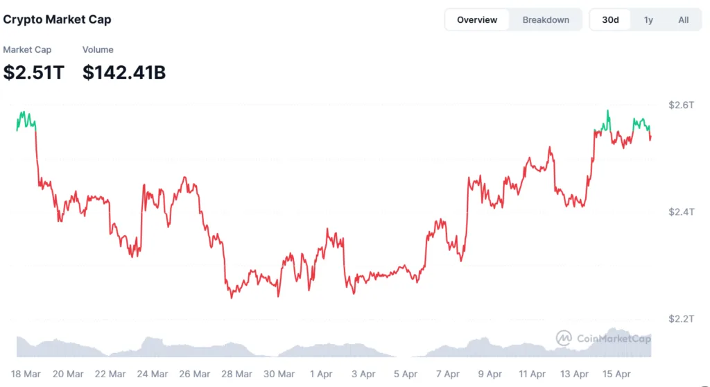Screen dimensions: 710x387
Task: Click the CoinMarketCap watermark text
Action: pos(614,338)
